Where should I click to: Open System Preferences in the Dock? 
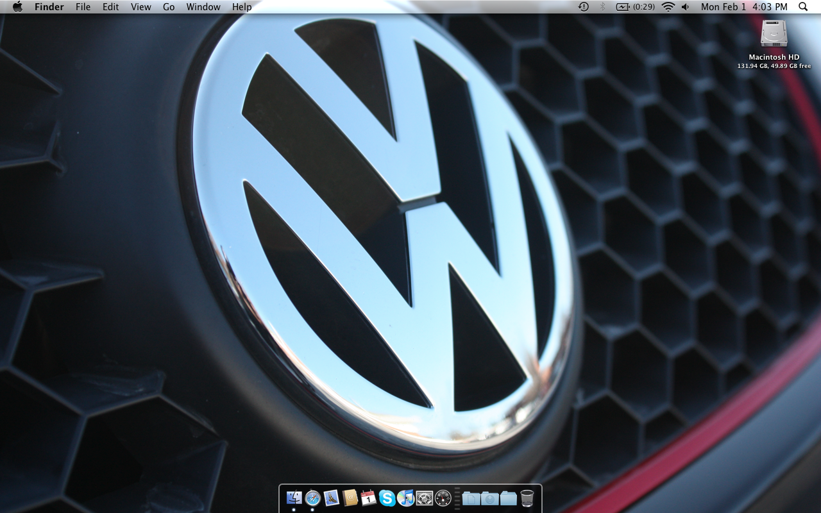pos(425,498)
